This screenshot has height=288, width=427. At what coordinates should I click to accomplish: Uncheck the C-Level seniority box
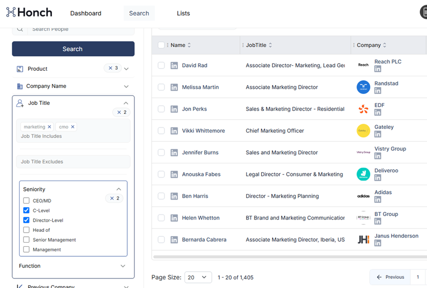26,210
